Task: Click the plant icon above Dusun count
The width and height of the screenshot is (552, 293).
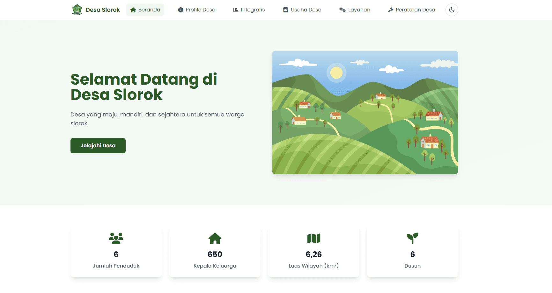Action: tap(412, 238)
